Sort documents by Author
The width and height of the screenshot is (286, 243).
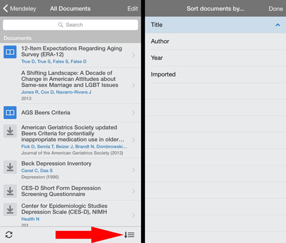[x=215, y=41]
